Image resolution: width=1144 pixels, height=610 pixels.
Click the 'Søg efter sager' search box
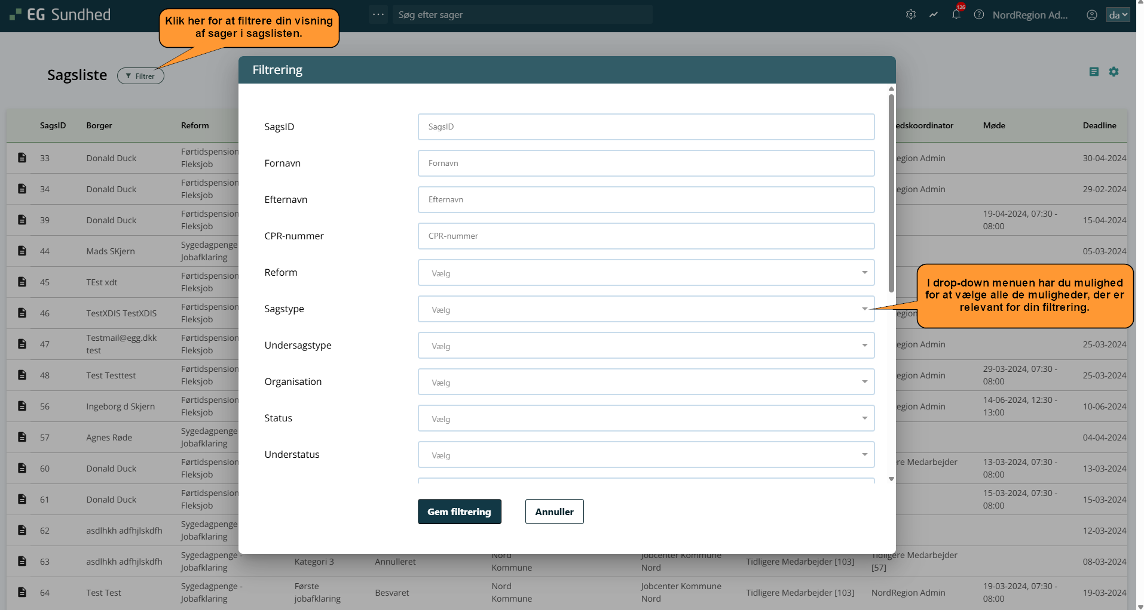(x=522, y=14)
